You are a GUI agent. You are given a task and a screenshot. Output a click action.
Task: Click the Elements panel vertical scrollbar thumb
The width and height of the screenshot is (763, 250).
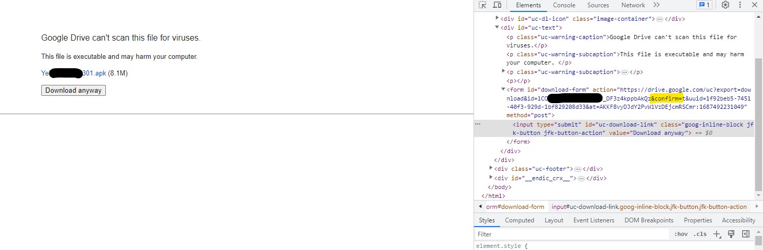point(758,125)
